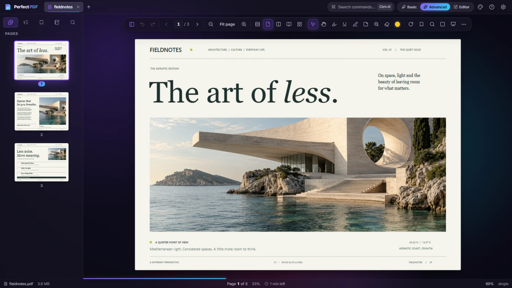
Task: Switch to Basic mode
Action: [409, 7]
